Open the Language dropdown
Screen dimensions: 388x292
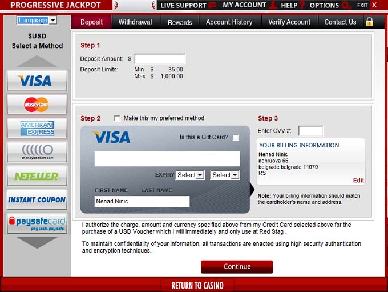37,20
